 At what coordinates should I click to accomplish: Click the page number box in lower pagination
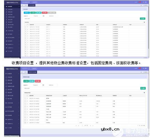(82, 125)
